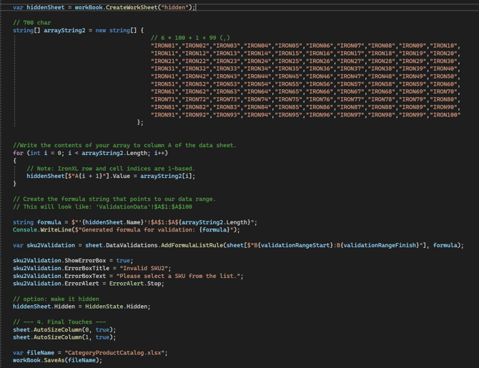The height and width of the screenshot is (368, 479).
Task: Click the hiddenSheet[$"A{i + 1}"] assignment line
Action: [111, 176]
